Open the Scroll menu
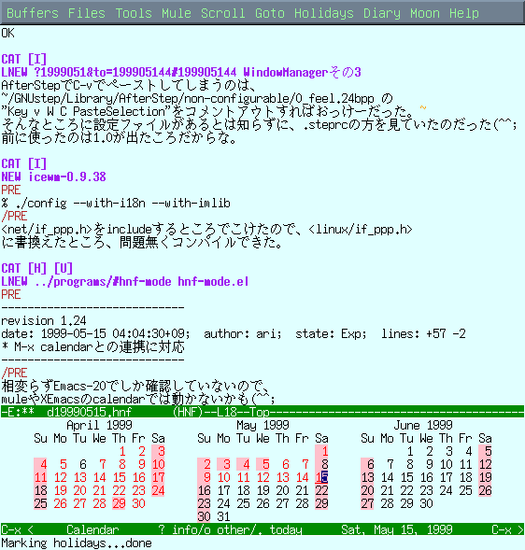 click(x=223, y=13)
